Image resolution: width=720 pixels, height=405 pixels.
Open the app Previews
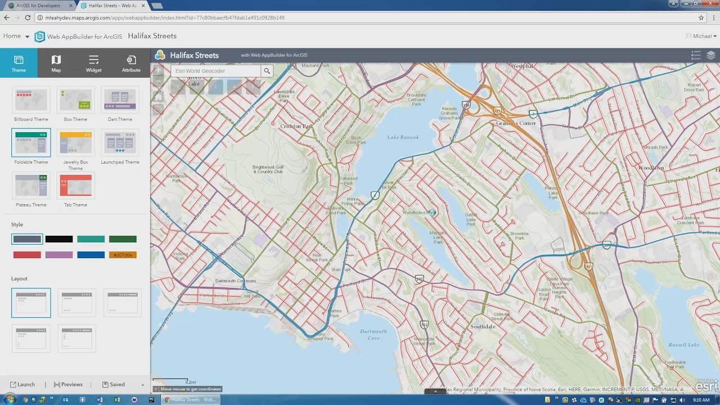pyautogui.click(x=68, y=384)
